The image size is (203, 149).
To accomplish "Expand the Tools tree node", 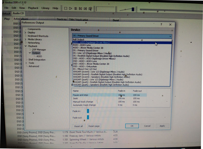I will pyautogui.click(x=26, y=63).
